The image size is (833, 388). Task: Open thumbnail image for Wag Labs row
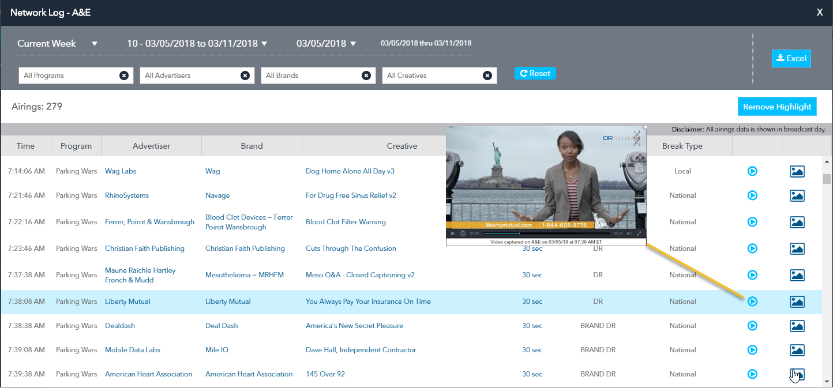point(797,171)
